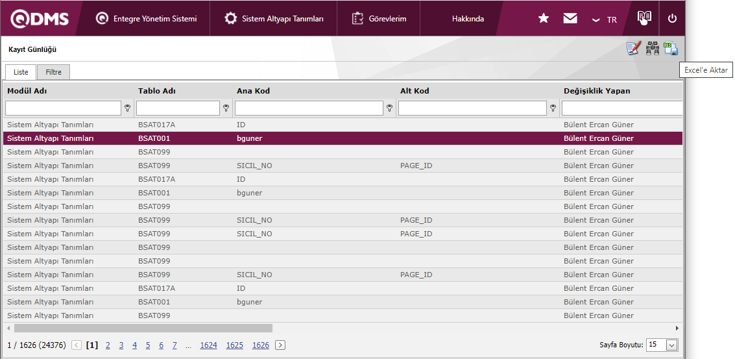Log out using the power icon
Screen dimensions: 735x359
point(672,19)
